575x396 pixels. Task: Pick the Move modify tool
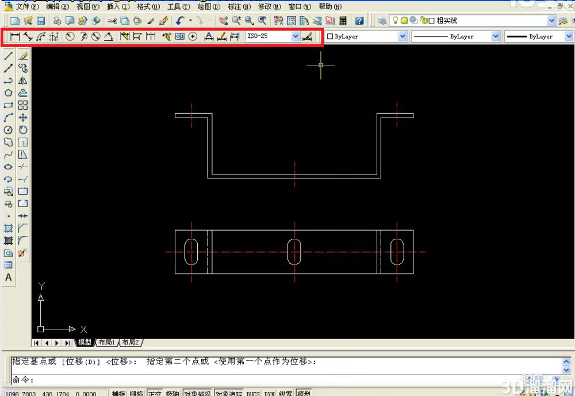(x=23, y=118)
